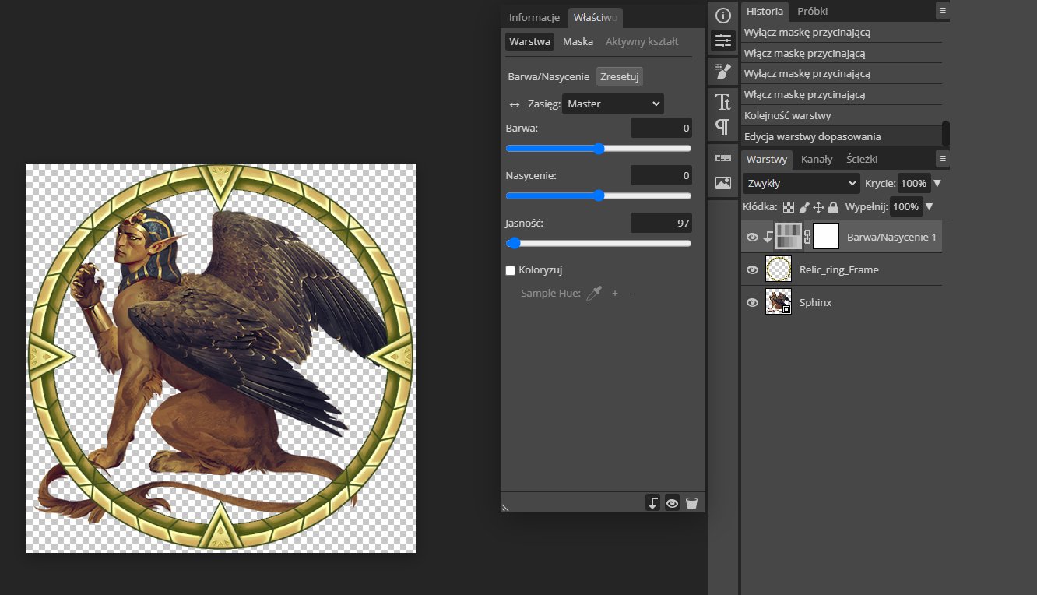Enable the Koloryzuj checkbox
The image size is (1037, 595).
point(510,270)
